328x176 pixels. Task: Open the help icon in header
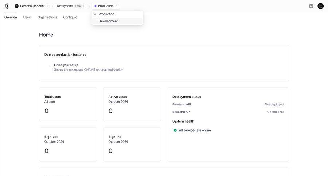pos(311,6)
